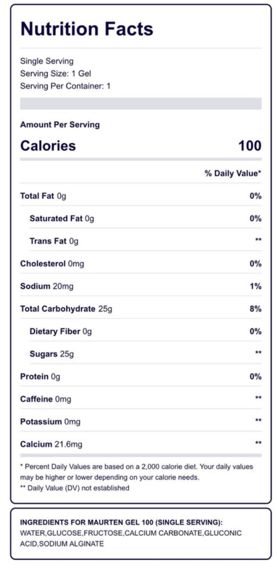Click the Dietary Fiber 0g entry

(60, 332)
